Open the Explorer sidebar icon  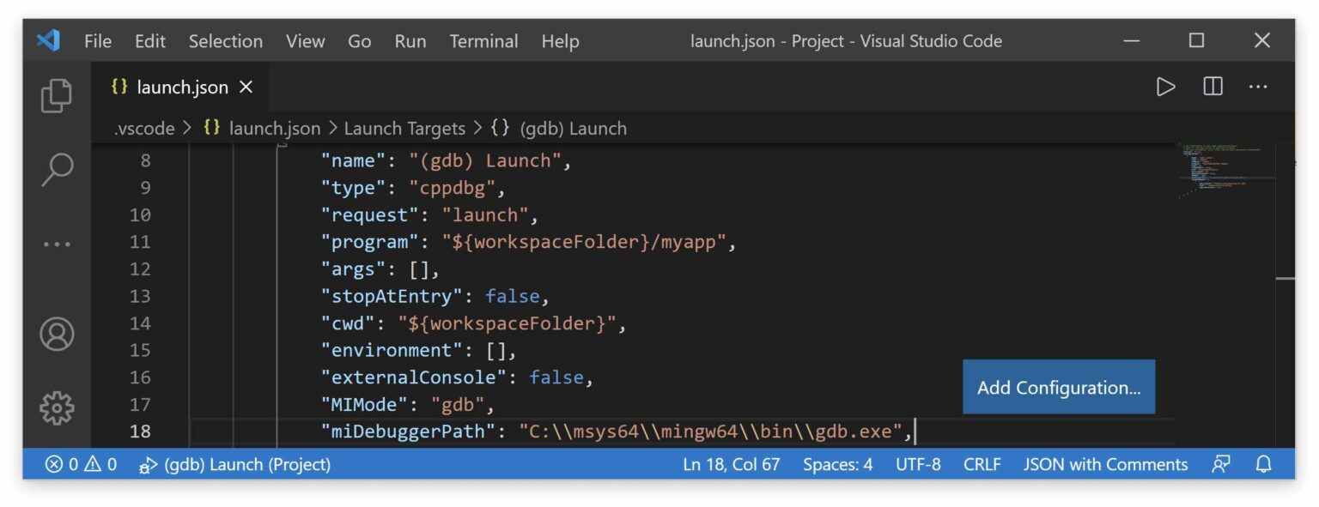(57, 97)
